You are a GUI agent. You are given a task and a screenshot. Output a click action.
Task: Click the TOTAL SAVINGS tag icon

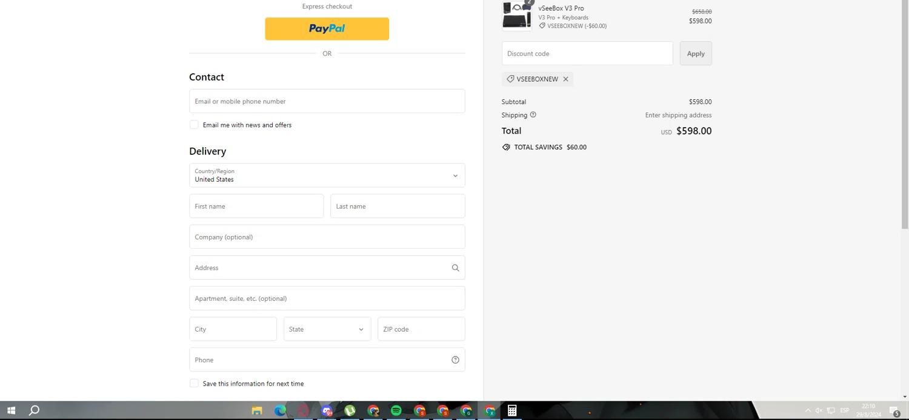[506, 147]
